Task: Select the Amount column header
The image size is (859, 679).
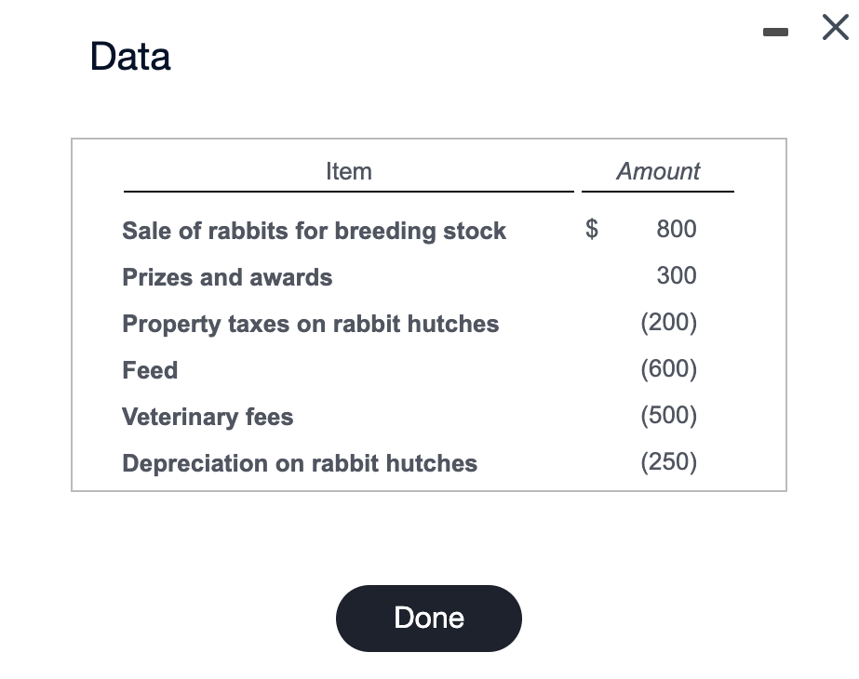Action: (x=657, y=171)
